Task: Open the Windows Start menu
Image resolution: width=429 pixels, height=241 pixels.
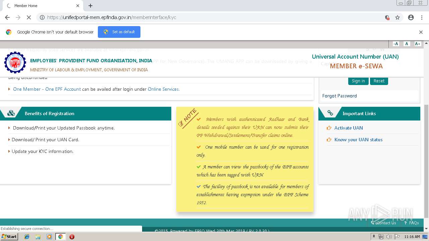Action: click(x=9, y=236)
